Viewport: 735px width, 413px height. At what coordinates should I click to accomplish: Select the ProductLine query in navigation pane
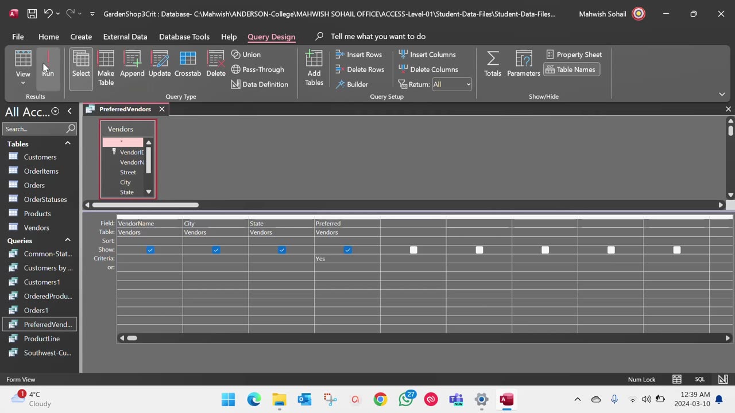[x=40, y=338]
